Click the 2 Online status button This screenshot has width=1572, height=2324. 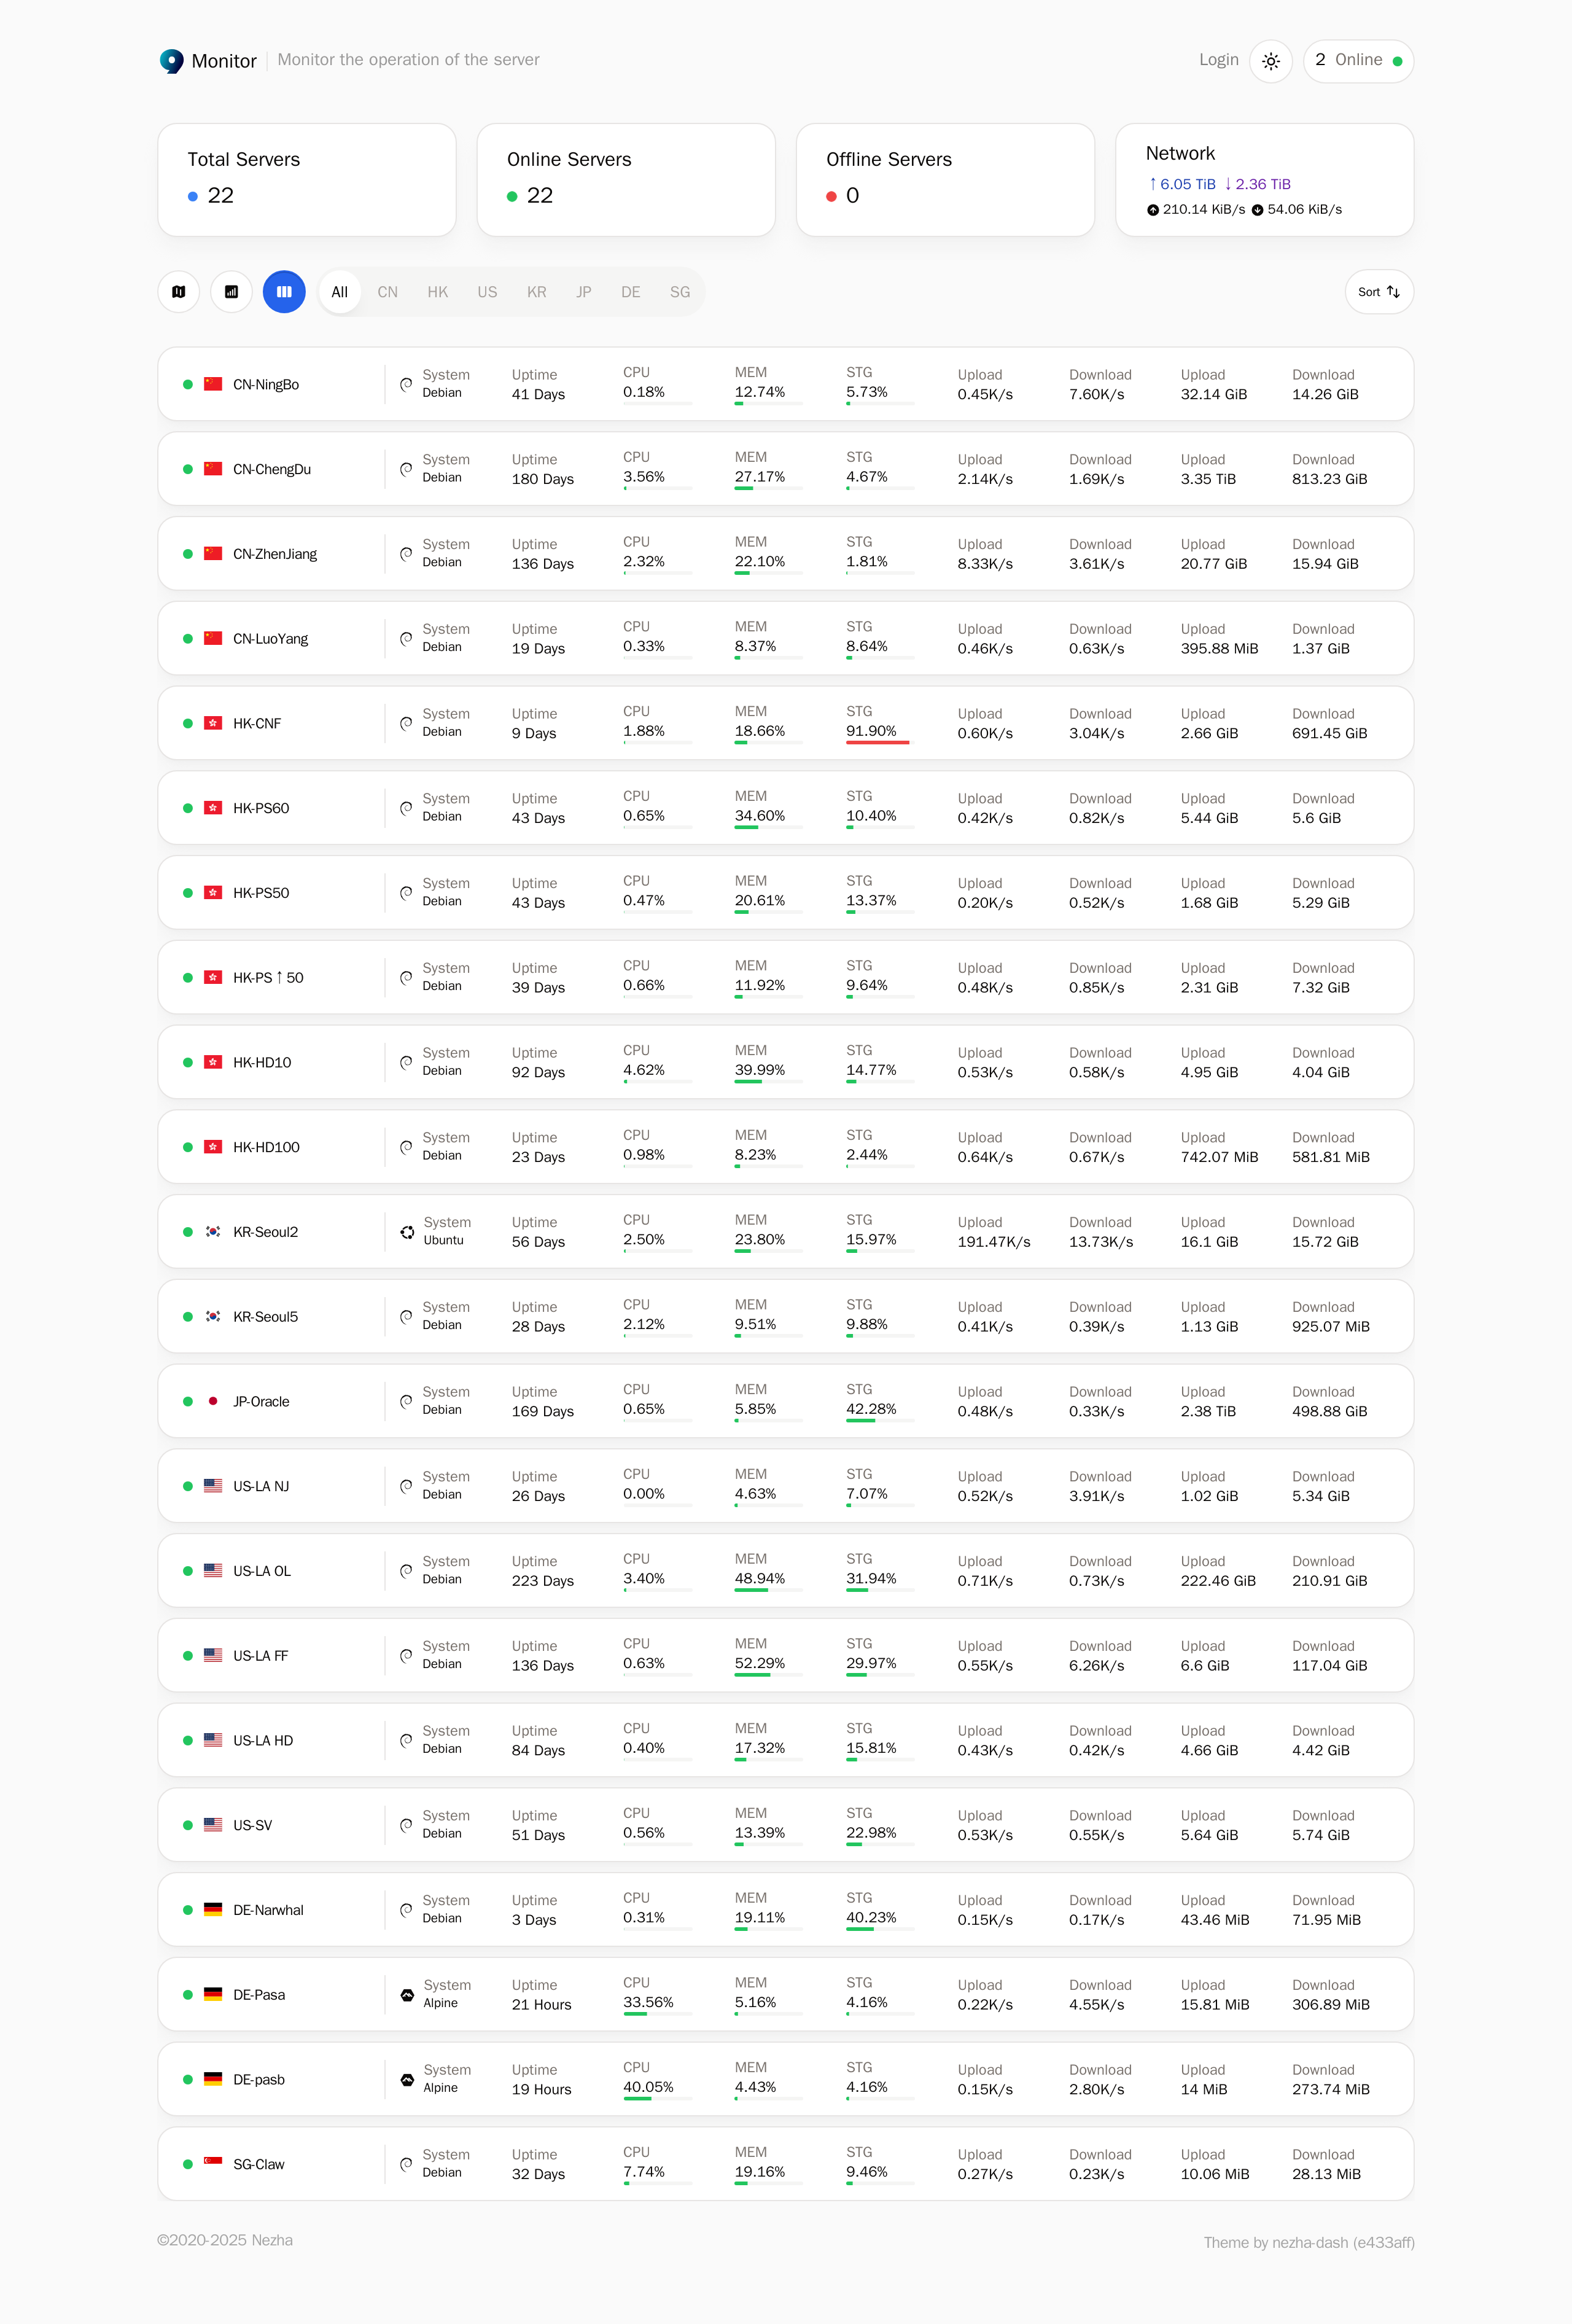[x=1357, y=61]
